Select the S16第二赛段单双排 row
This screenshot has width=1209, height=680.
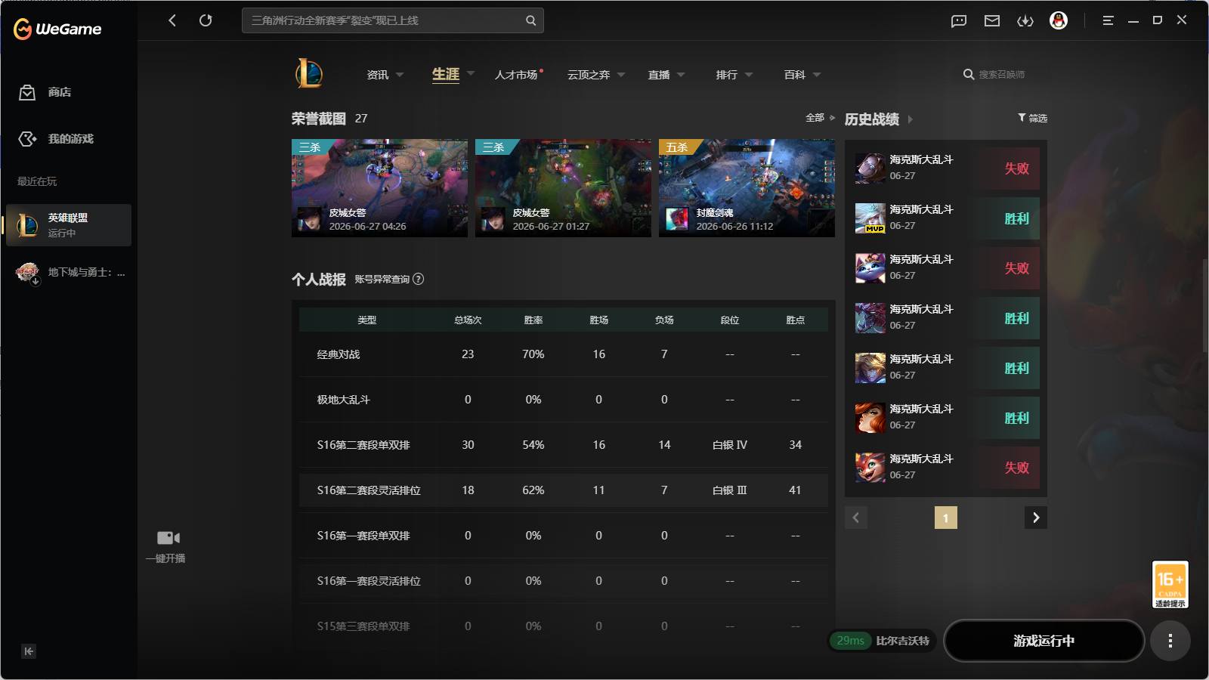(563, 445)
